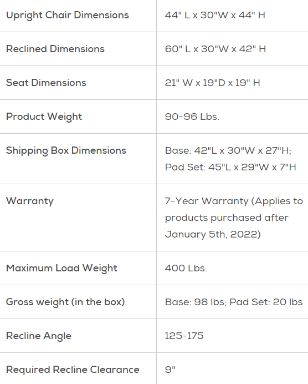This screenshot has width=308, height=384.
Task: Select the Reclined Dimensions label
Action: pyautogui.click(x=55, y=49)
